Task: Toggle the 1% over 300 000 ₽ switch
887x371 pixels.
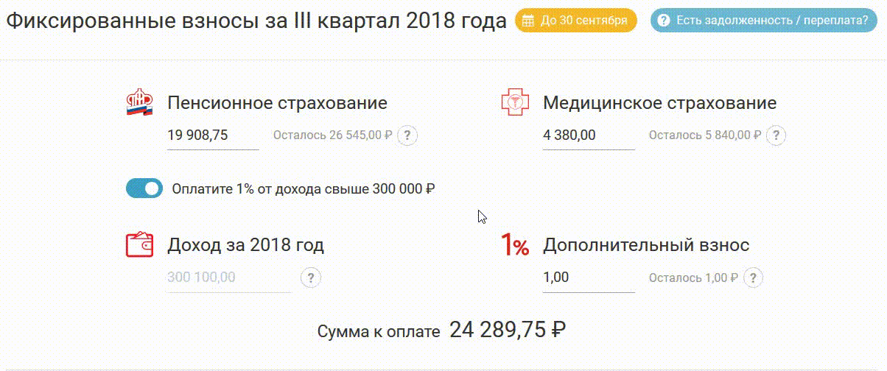Action: click(144, 188)
